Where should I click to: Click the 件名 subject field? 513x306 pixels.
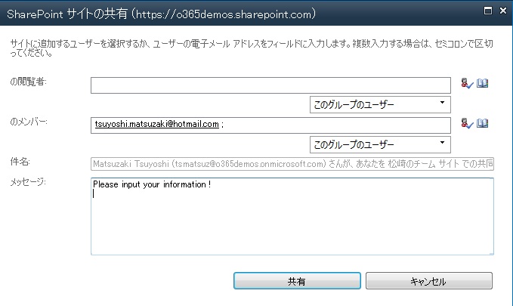pyautogui.click(x=292, y=164)
